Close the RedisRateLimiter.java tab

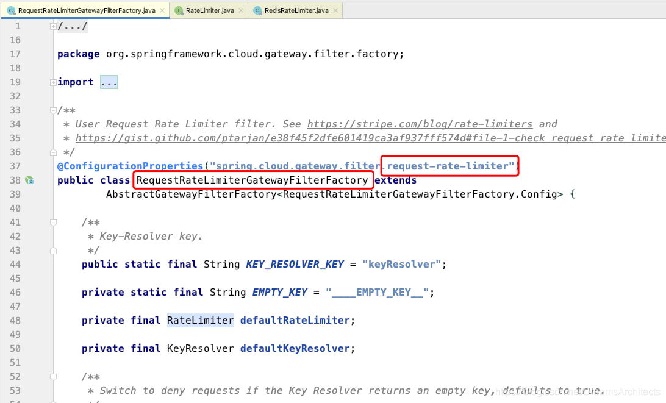click(335, 10)
